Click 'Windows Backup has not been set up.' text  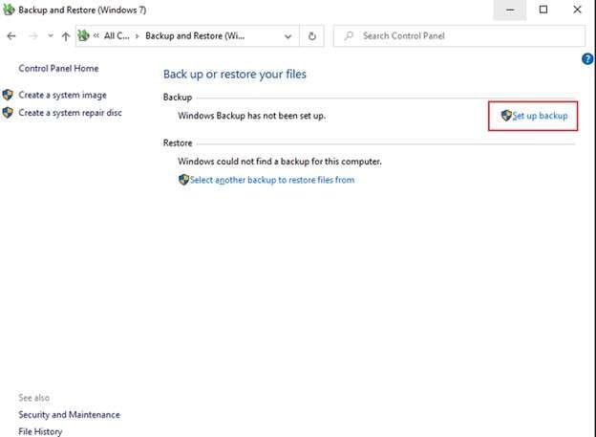(251, 116)
